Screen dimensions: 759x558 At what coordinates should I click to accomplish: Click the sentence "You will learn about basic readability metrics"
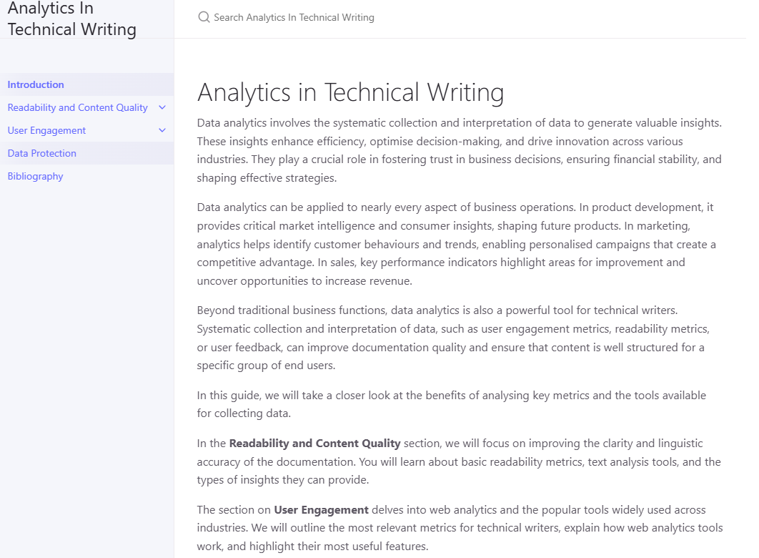click(x=458, y=470)
